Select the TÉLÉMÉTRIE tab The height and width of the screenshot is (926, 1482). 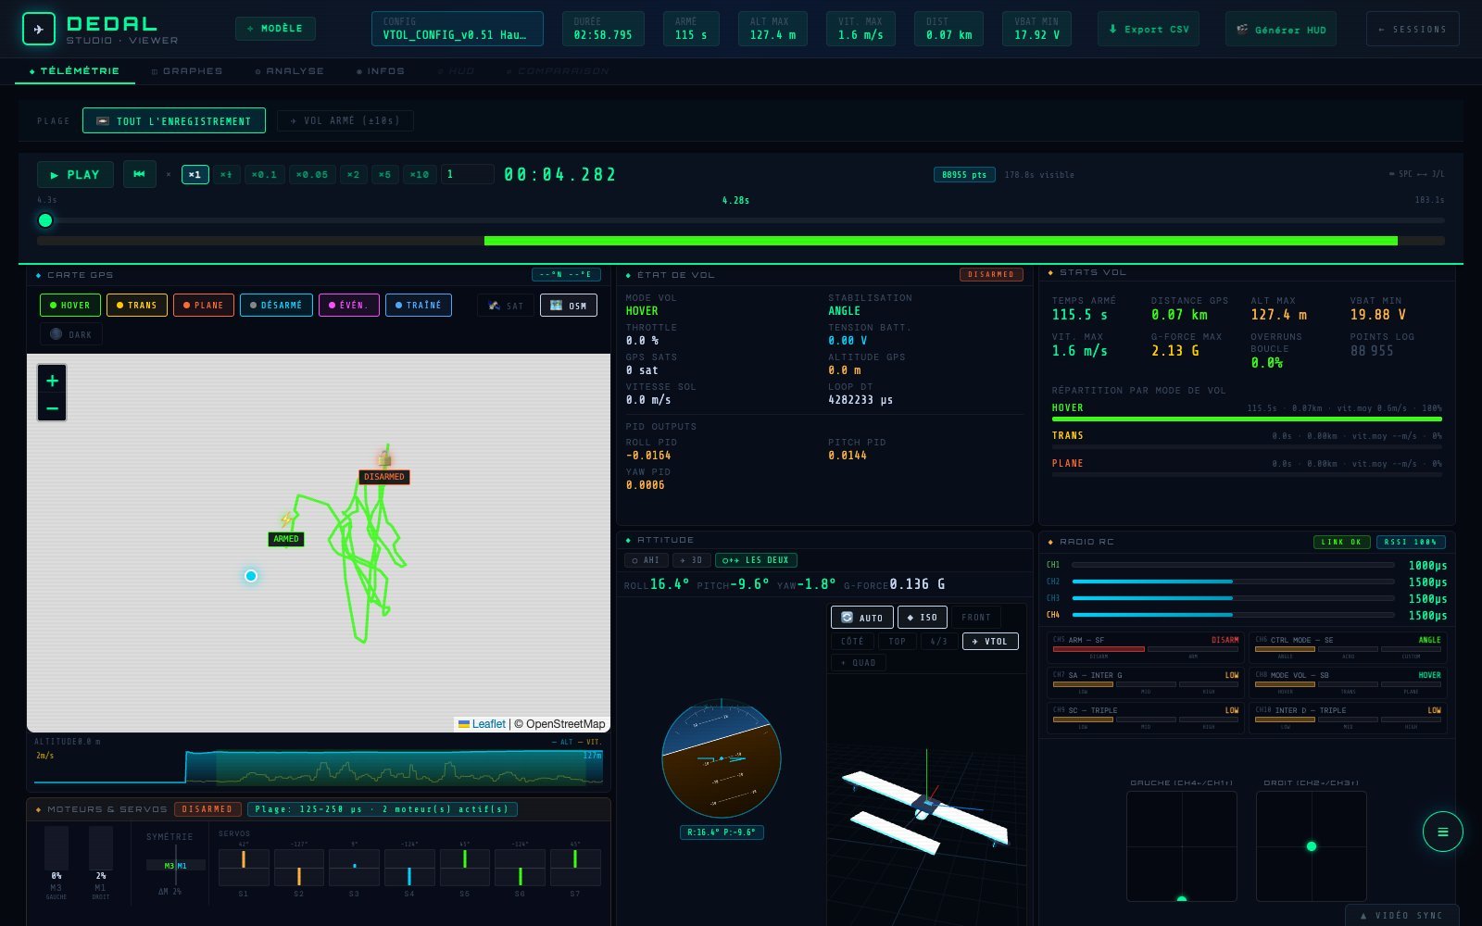click(74, 71)
